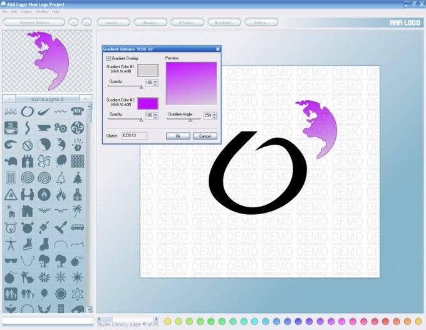Select the high-heel shoe icon

28,277
